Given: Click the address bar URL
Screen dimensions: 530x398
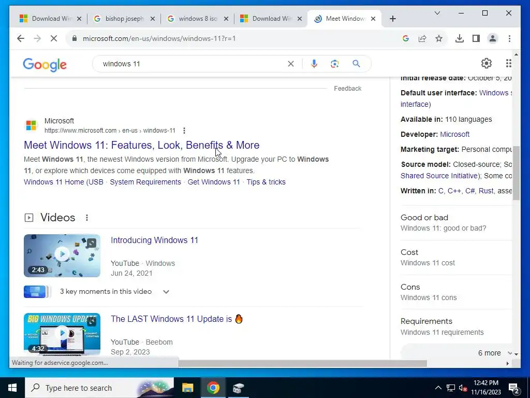Looking at the screenshot, I should [159, 38].
